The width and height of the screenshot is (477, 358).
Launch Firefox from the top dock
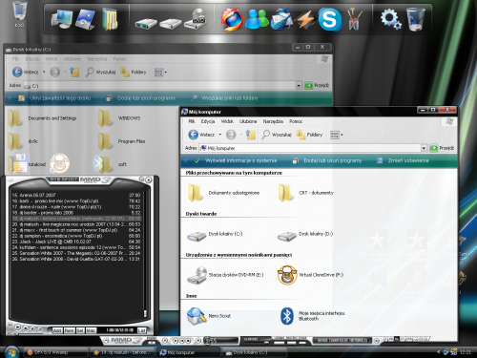[232, 20]
